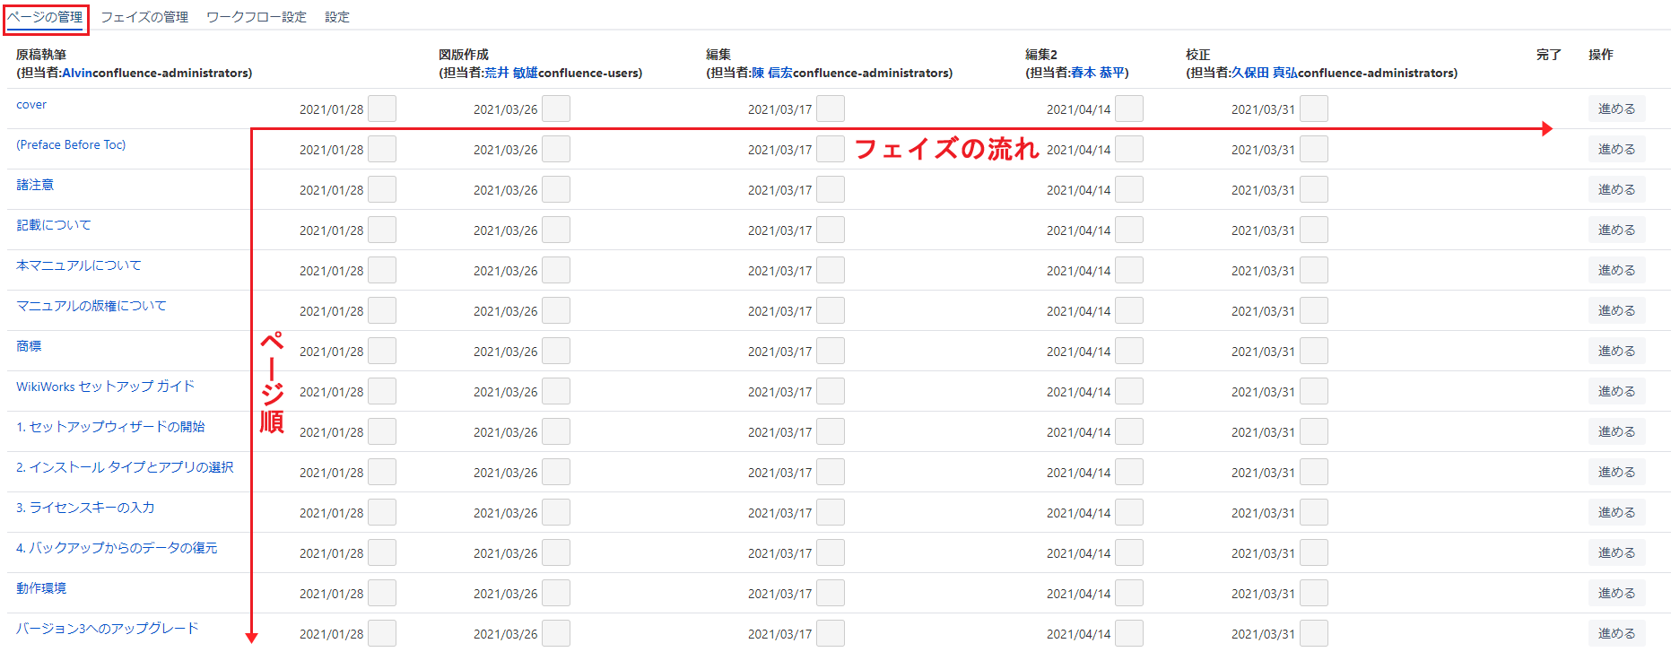Click 進める in the 本マニュアルについて row
This screenshot has width=1671, height=652.
tap(1616, 271)
